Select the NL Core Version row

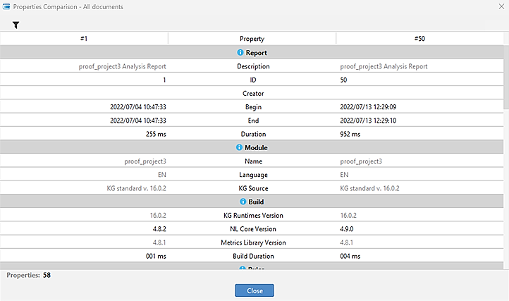click(x=252, y=229)
